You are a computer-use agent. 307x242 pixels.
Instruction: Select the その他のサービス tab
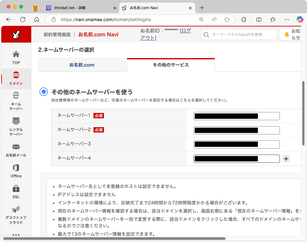(x=171, y=65)
